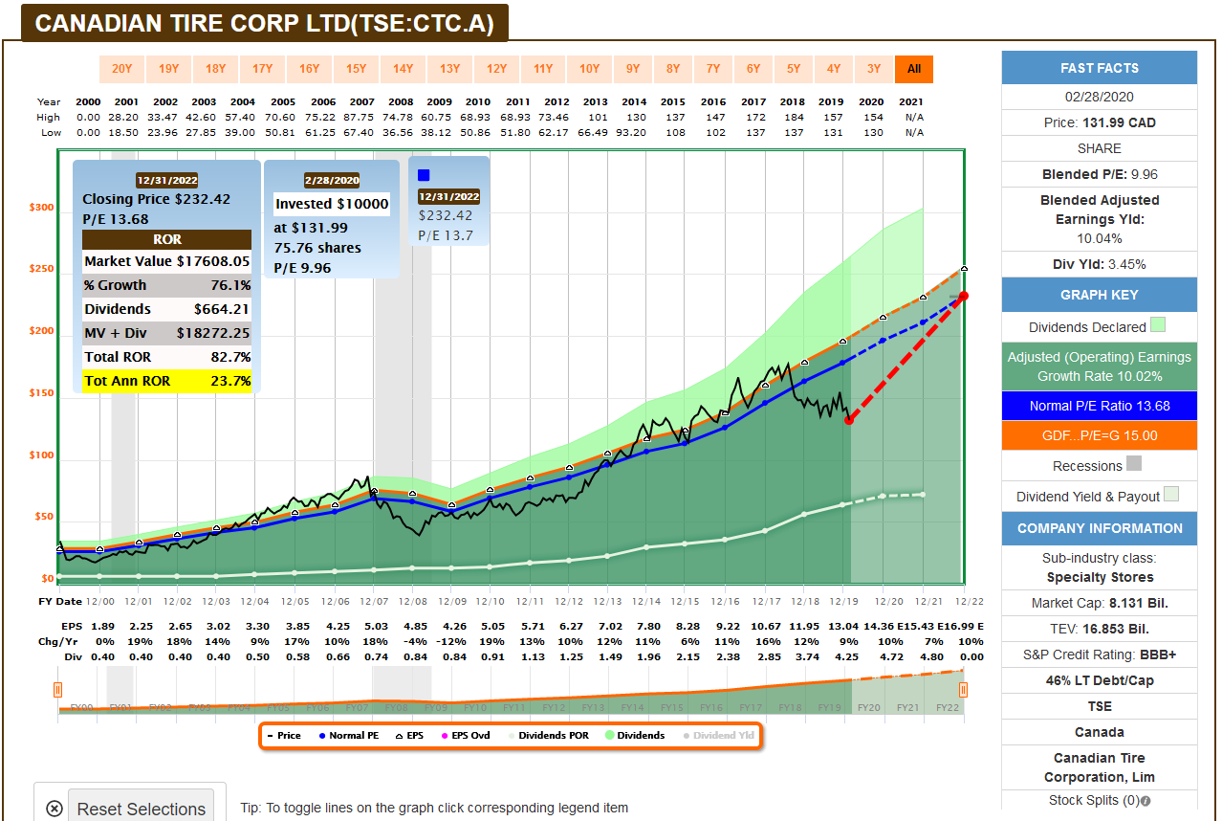Click the blue square in the price tooltip
This screenshot has width=1222, height=821.
click(x=425, y=175)
